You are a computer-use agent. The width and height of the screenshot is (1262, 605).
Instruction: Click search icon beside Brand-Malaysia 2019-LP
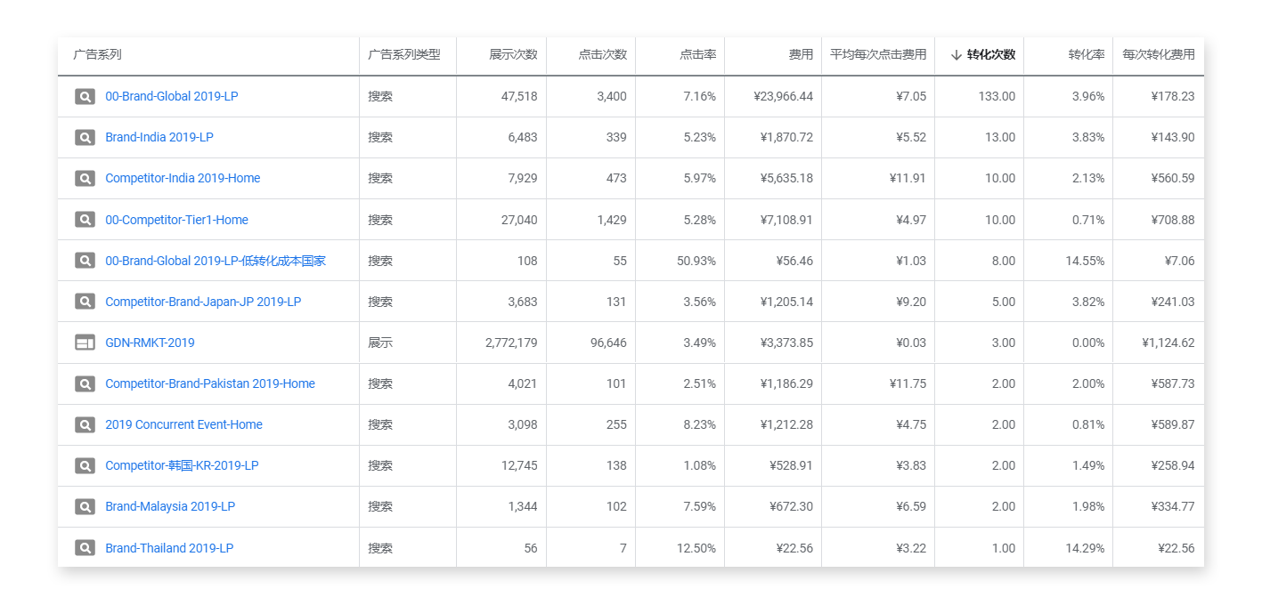[85, 506]
